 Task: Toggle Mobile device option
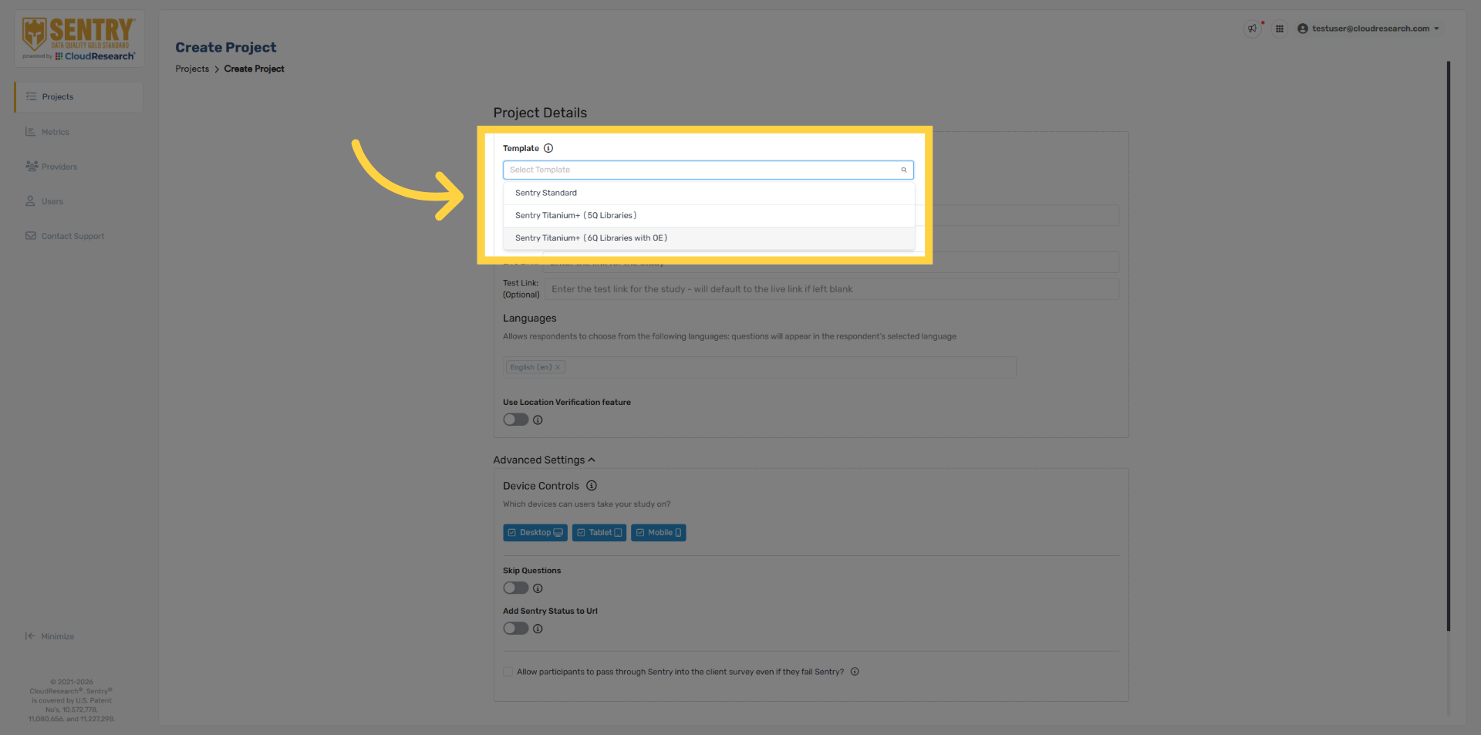point(659,533)
